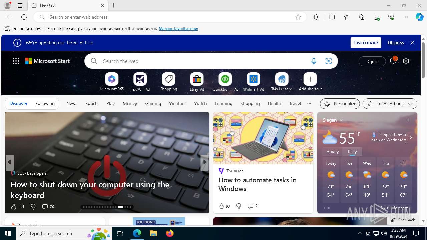The width and height of the screenshot is (427, 240).
Task: Open the Walmart shortcut tile
Action: pyautogui.click(x=254, y=79)
